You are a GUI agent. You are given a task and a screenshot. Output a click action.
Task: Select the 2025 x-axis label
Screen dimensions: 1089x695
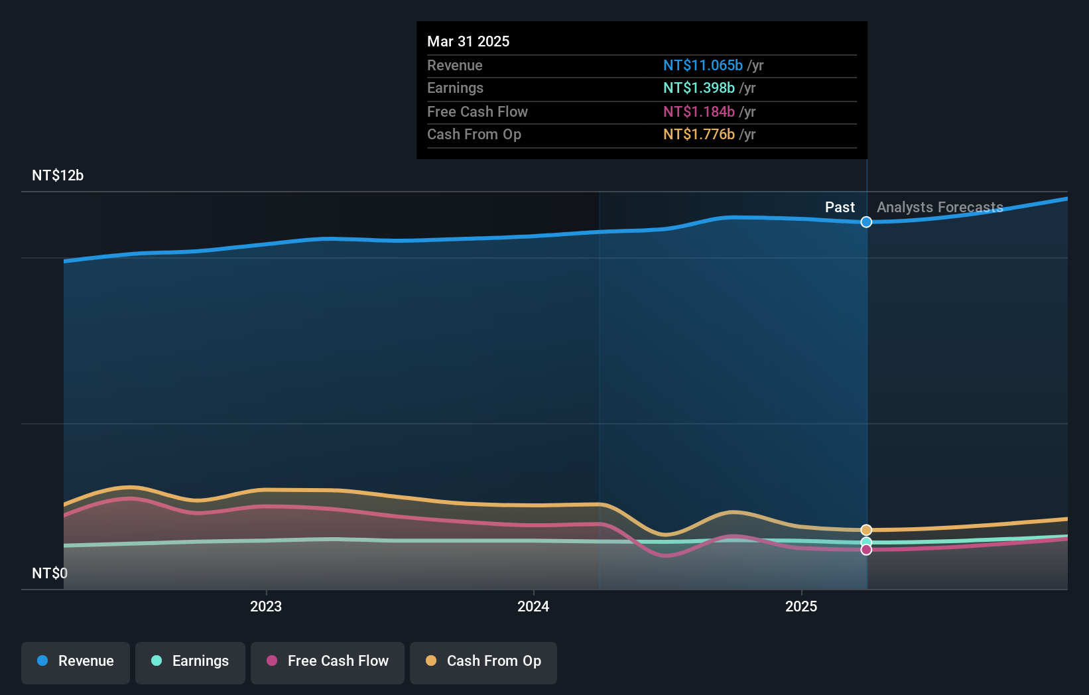(801, 606)
